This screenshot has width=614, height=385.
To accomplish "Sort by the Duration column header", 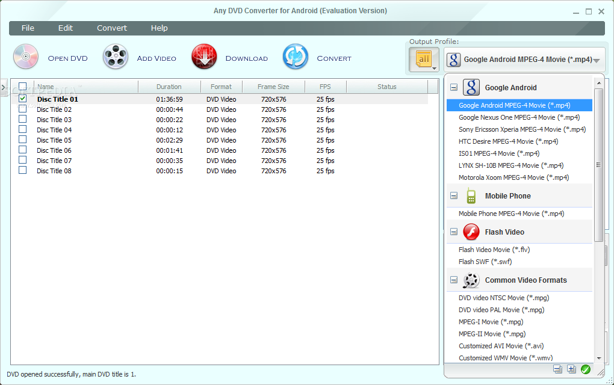I will pyautogui.click(x=169, y=87).
